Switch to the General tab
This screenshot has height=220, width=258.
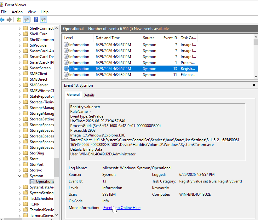pyautogui.click(x=73, y=95)
